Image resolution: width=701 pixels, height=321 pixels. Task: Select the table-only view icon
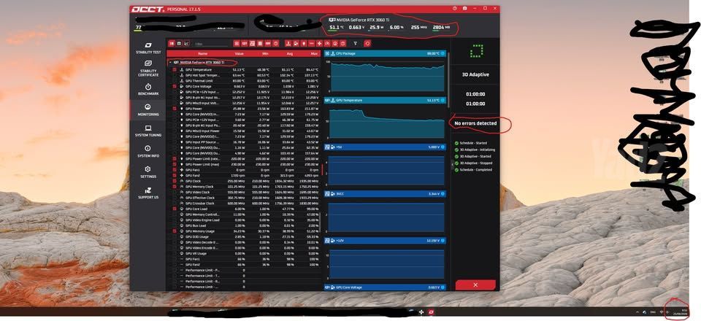coord(179,43)
